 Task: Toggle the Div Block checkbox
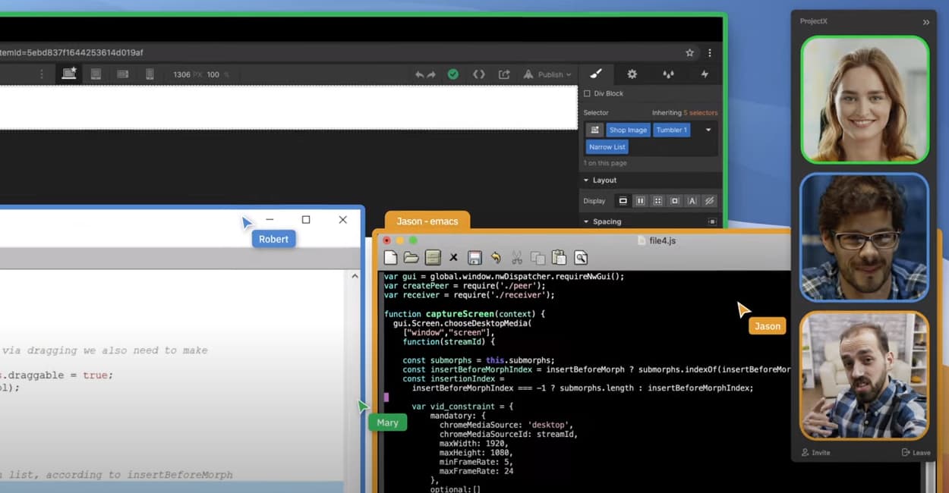pyautogui.click(x=588, y=93)
